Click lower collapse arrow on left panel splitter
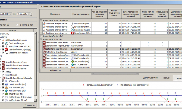182x109 pixels. [38, 71]
